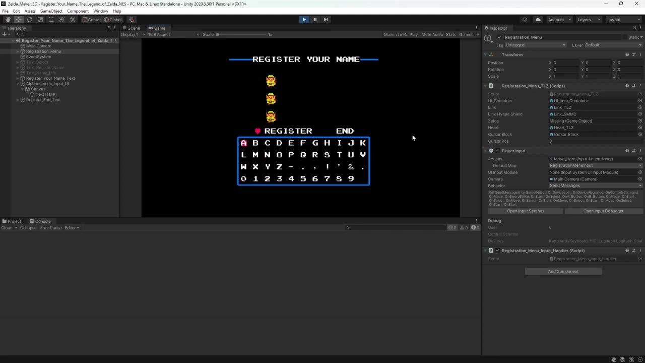This screenshot has height=363, width=645.
Task: Open object picker for Ui_Container field
Action: coord(640,101)
